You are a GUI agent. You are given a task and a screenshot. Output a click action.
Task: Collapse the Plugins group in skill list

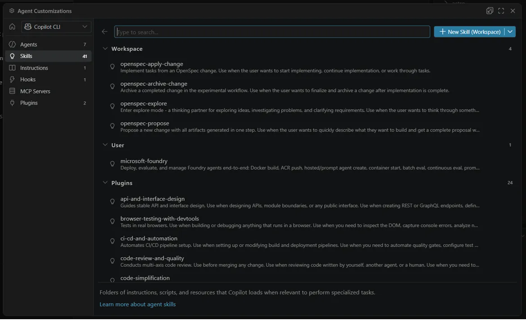pos(105,183)
